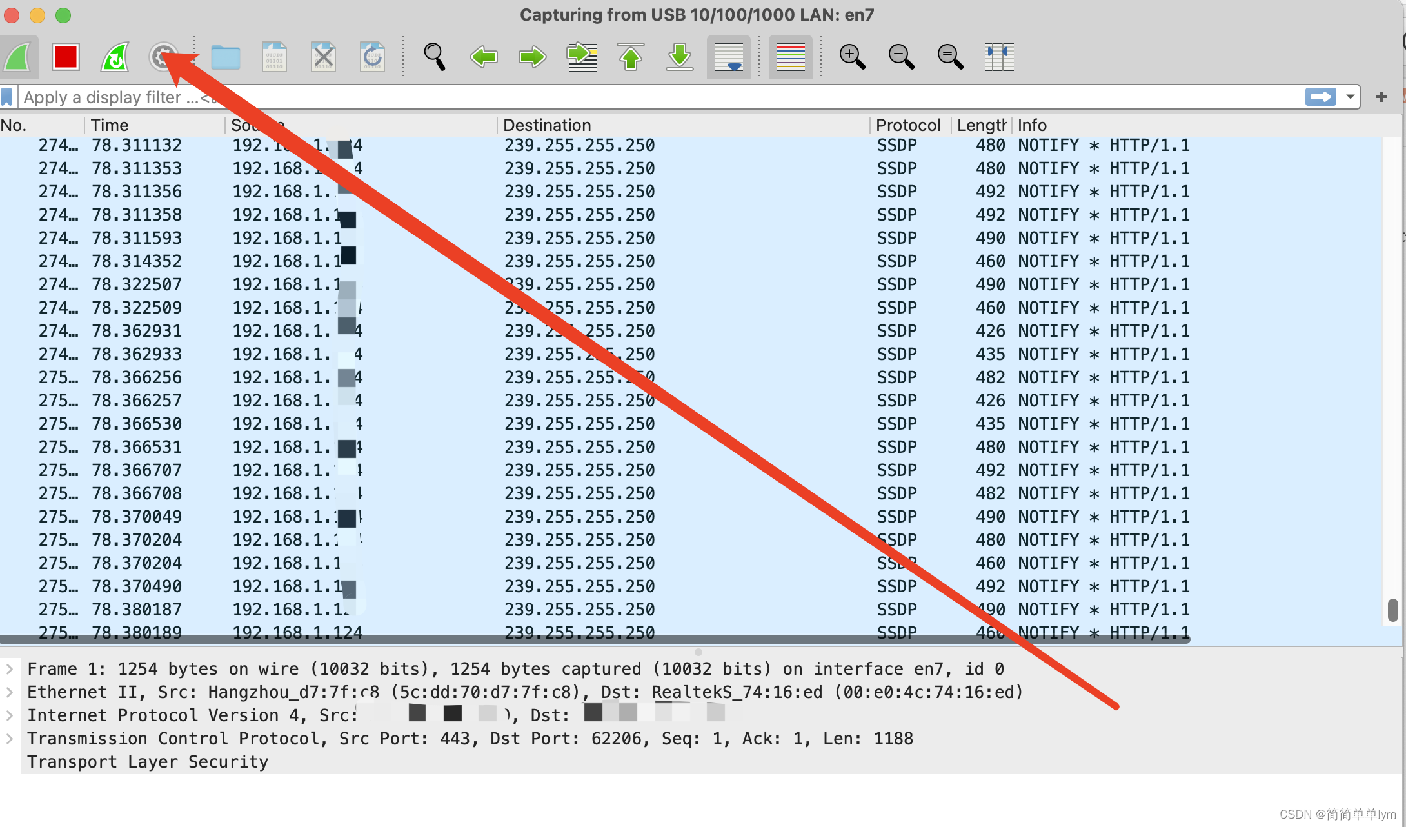The image size is (1406, 827).
Task: Click the packet list horizontal scrollbar
Action: point(595,639)
